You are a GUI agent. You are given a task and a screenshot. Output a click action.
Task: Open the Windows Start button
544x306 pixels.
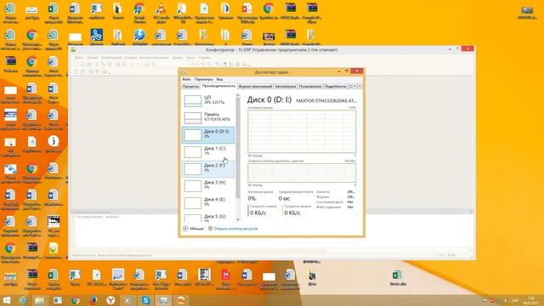tap(7, 300)
